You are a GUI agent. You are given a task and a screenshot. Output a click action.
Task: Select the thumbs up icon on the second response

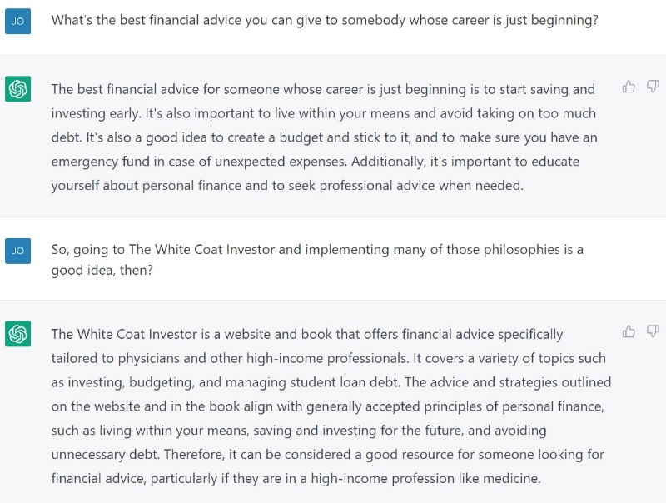[629, 331]
